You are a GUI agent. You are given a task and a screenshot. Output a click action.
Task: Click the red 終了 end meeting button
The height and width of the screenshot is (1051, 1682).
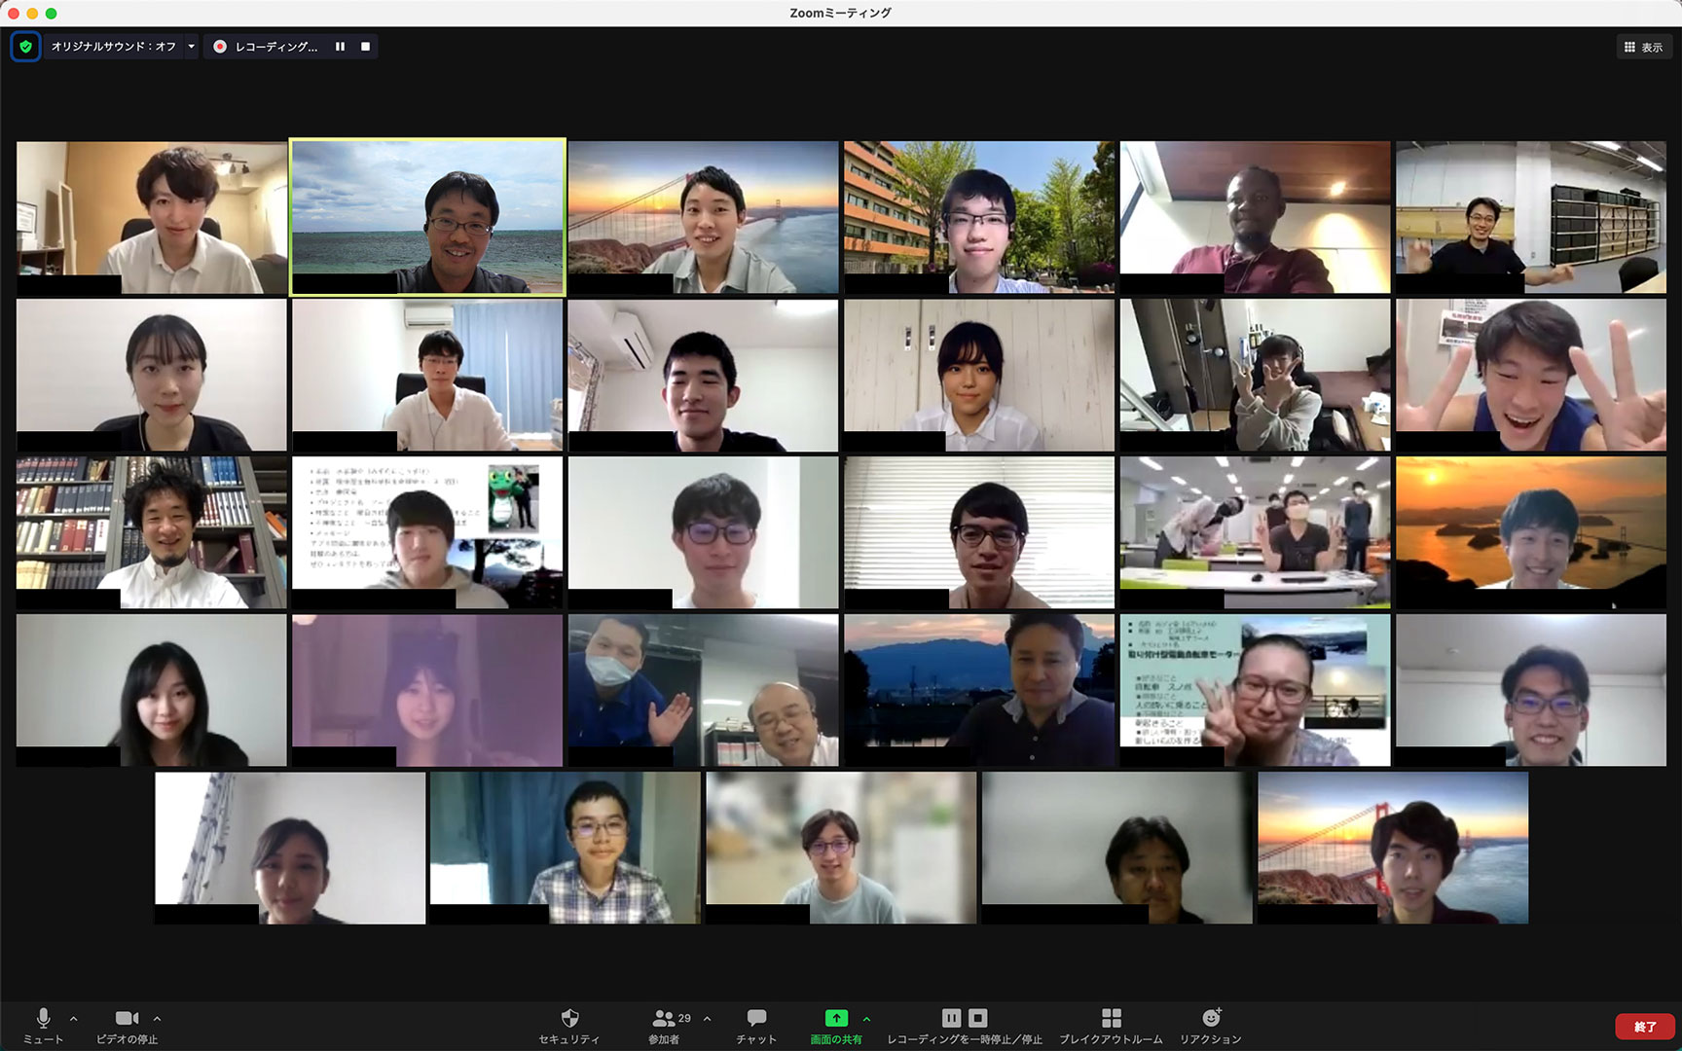click(1644, 1027)
